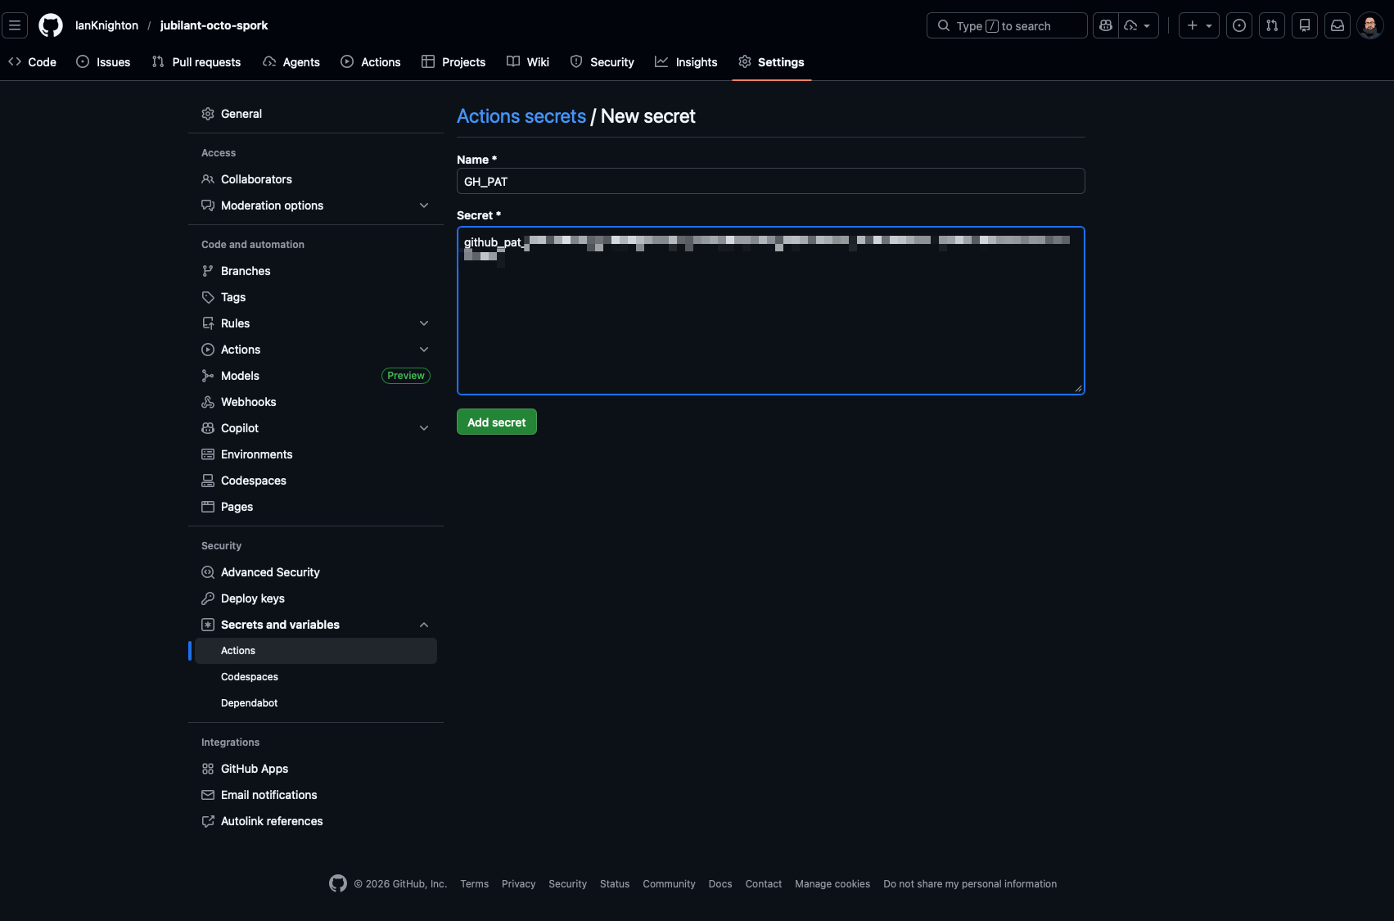
Task: Click the GitHub logo in the footer
Action: click(x=338, y=883)
